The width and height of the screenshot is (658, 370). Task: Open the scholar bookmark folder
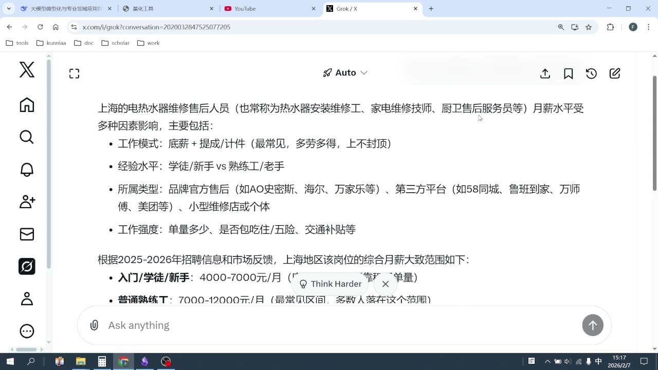pyautogui.click(x=115, y=43)
